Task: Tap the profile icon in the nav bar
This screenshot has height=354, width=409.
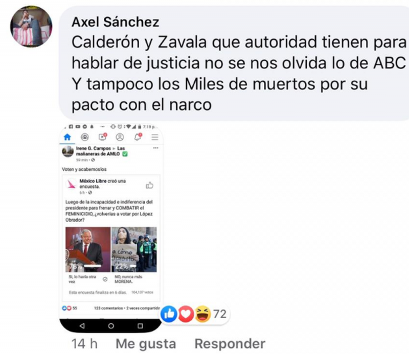Action: [x=120, y=137]
